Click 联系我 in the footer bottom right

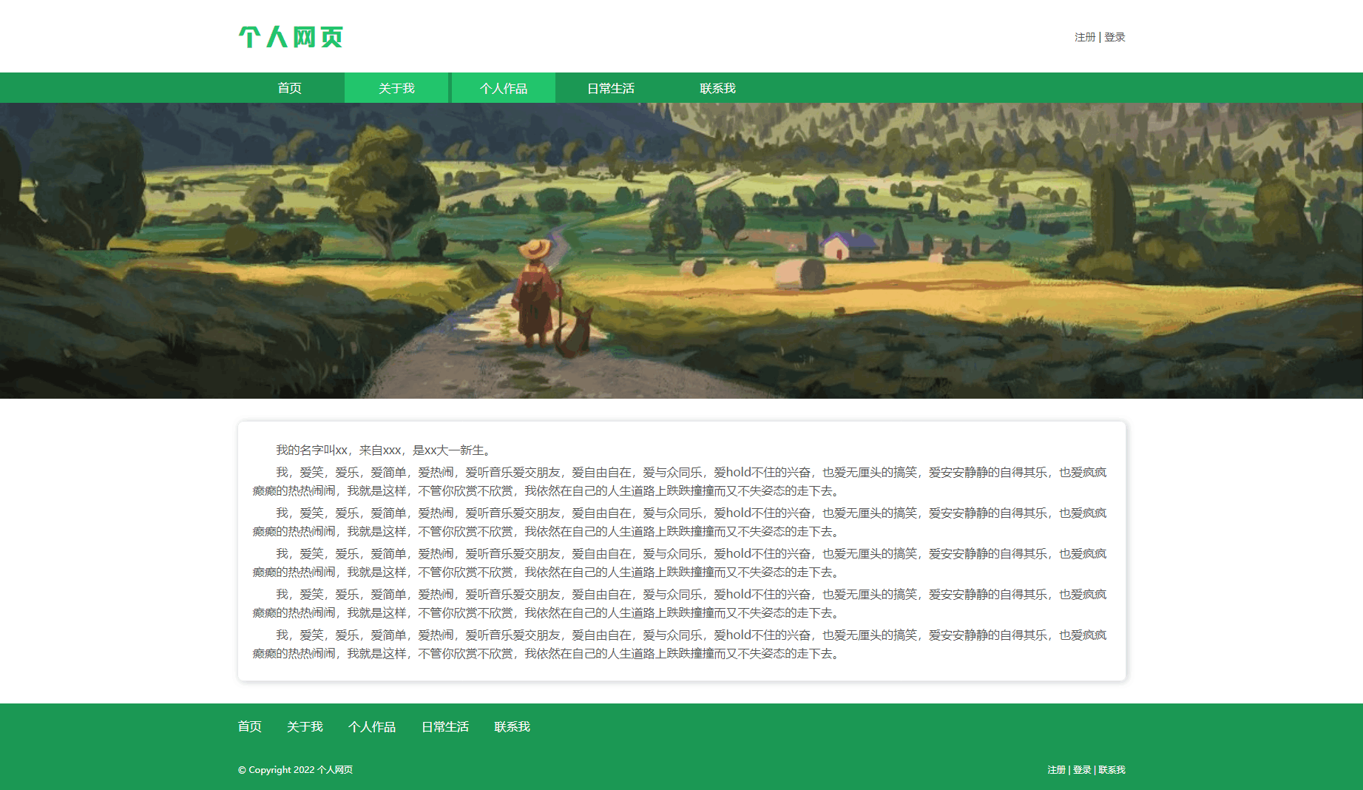coord(1112,770)
